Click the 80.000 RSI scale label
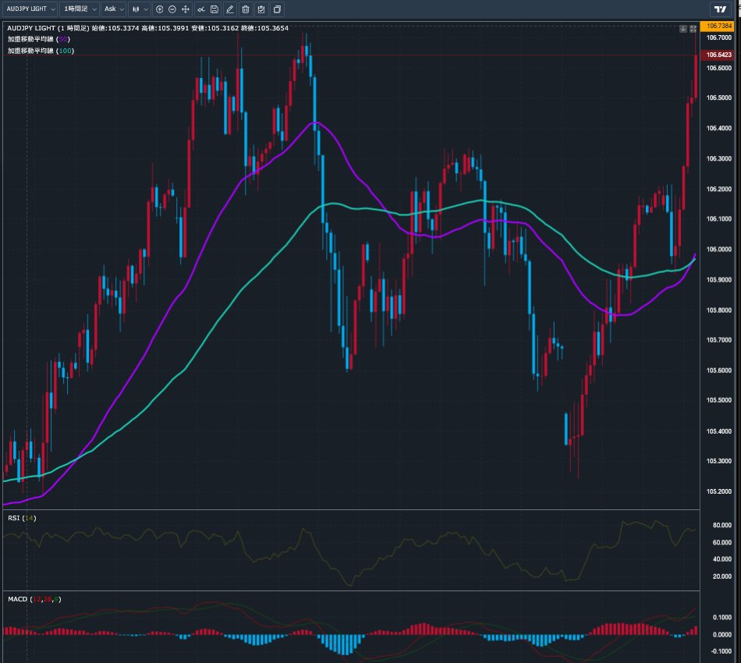 (x=722, y=526)
